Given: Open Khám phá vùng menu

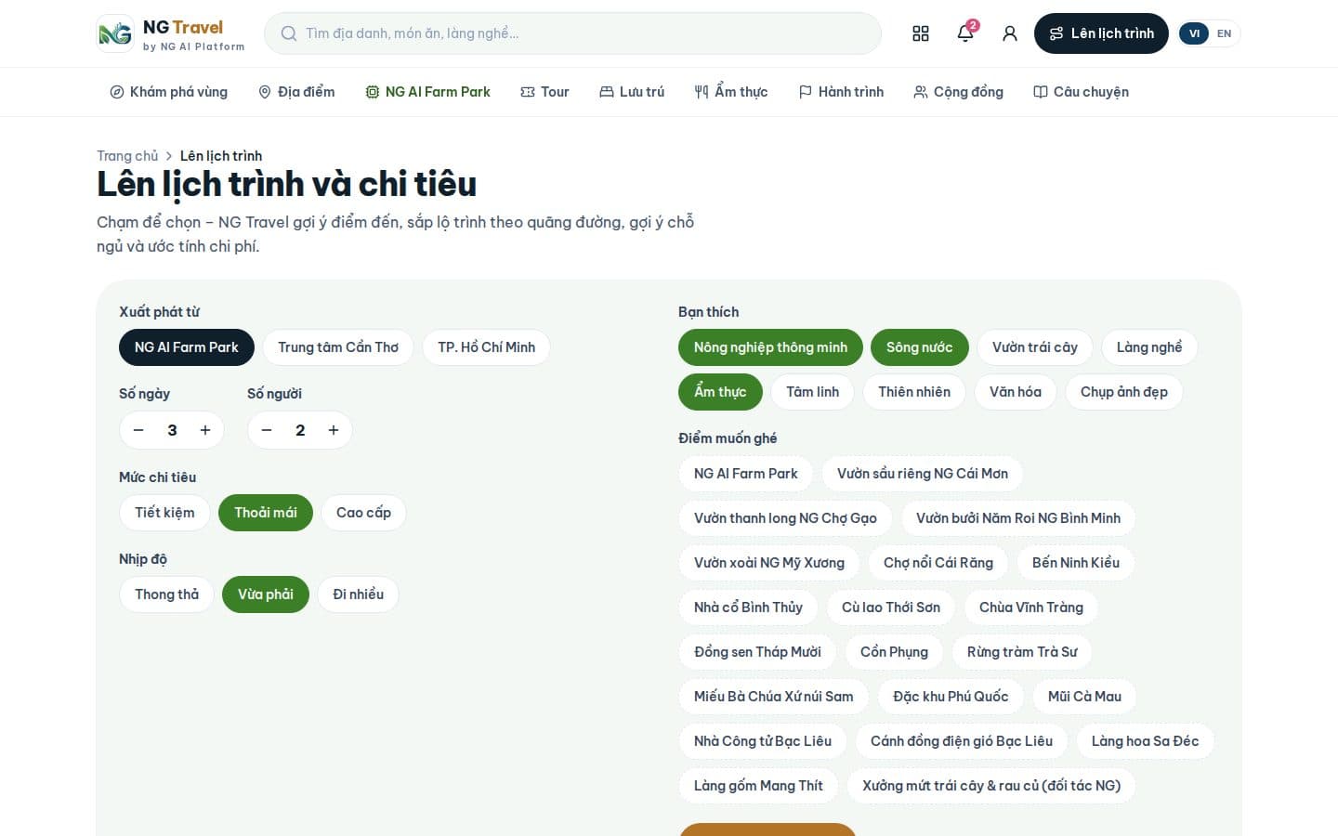Looking at the screenshot, I should click(169, 92).
